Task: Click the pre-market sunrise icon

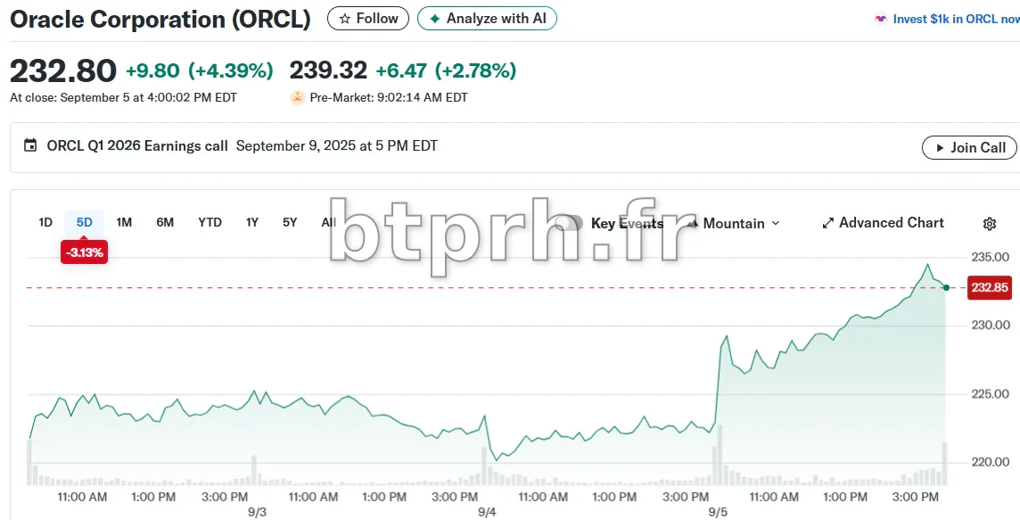Action: coord(298,97)
